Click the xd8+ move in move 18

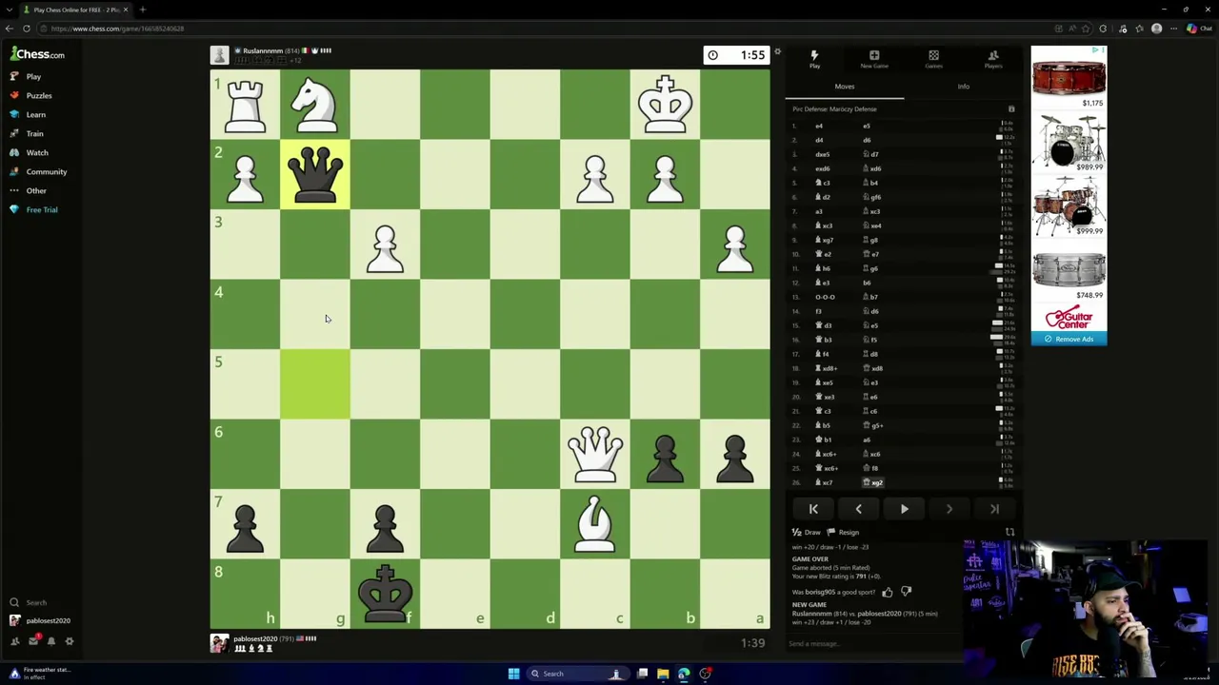pyautogui.click(x=825, y=368)
